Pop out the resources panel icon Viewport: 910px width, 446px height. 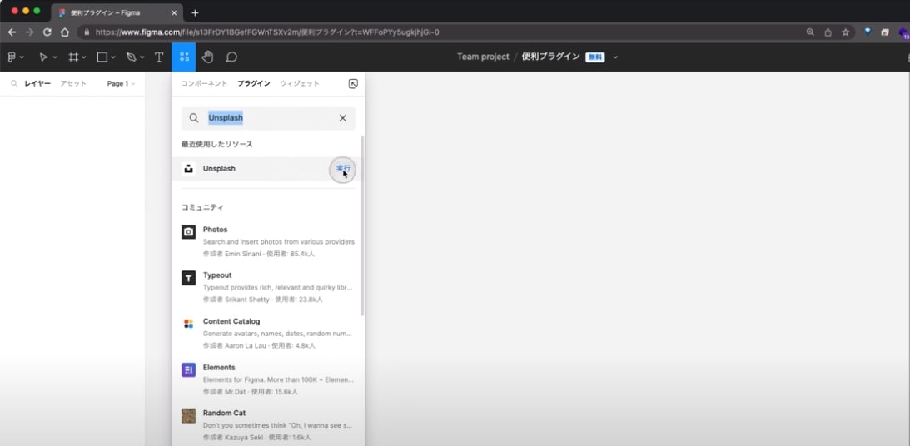(x=353, y=83)
